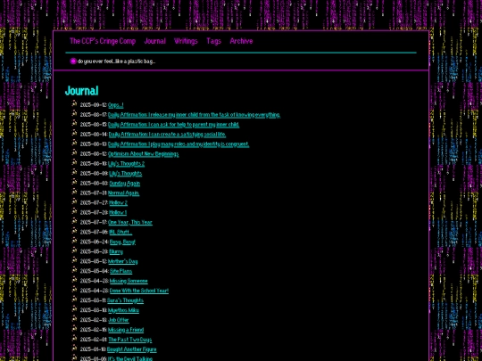Open the 2025-06-24 'Busy, Busy!' entry

(122, 242)
